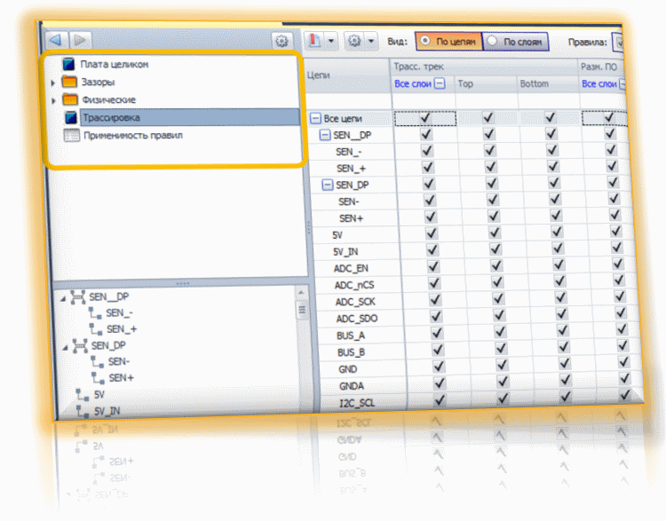
Task: Click the net icon beside '5V_IN' in tree
Action: click(83, 412)
